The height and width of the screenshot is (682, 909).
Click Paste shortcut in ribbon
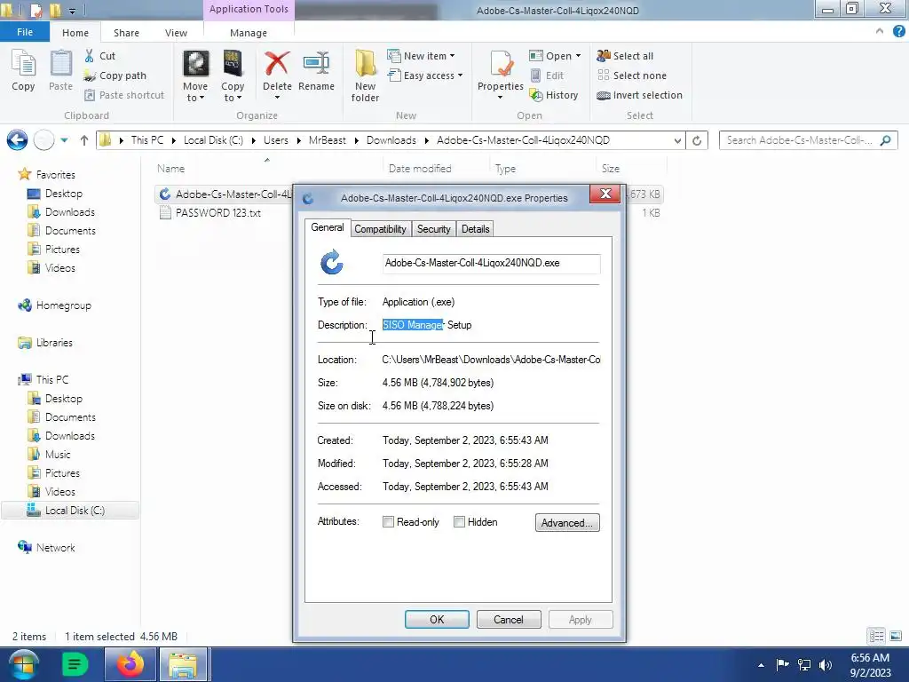124,95
